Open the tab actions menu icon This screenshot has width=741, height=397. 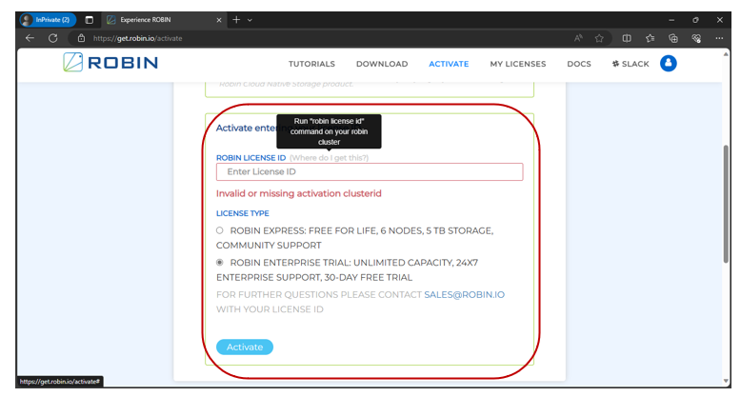click(x=89, y=20)
